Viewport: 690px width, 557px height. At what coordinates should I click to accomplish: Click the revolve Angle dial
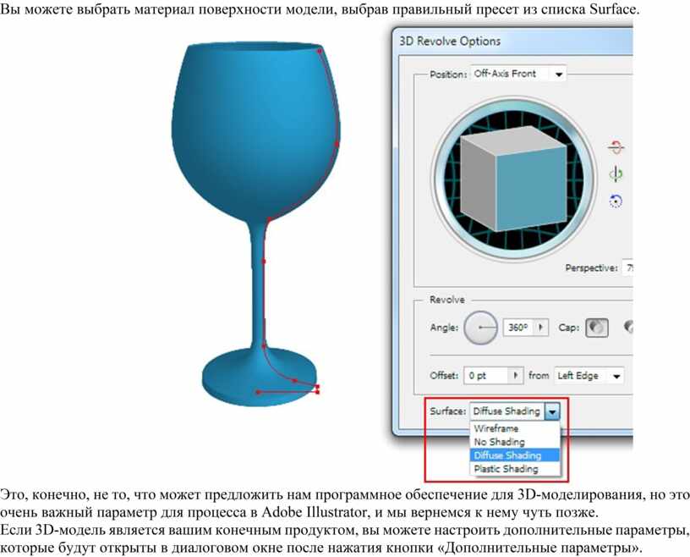480,328
